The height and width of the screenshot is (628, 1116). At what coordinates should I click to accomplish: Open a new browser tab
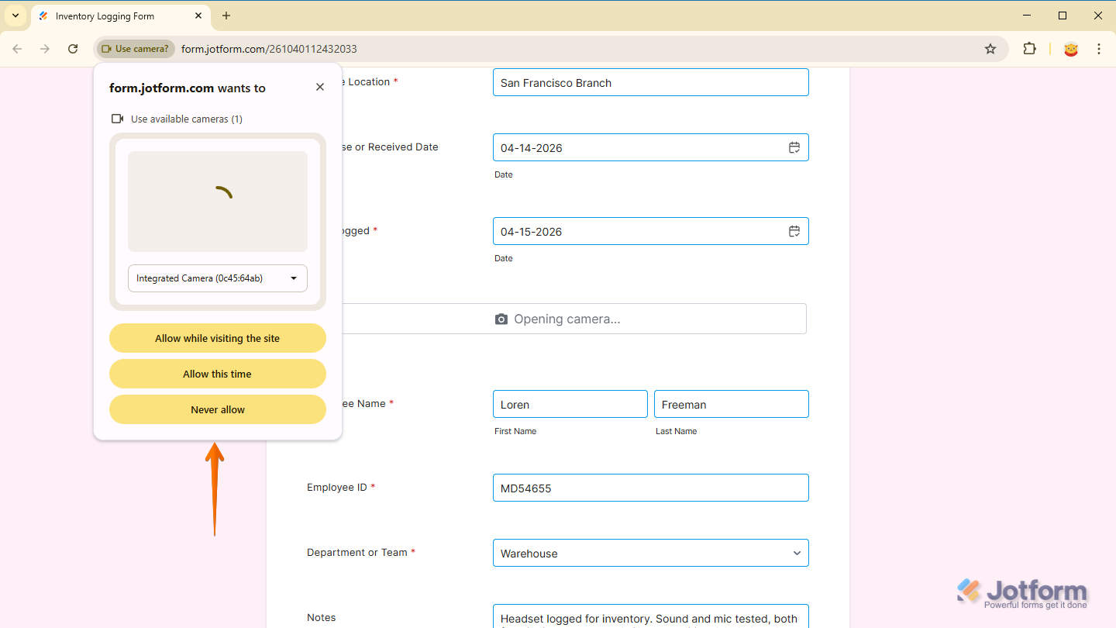(226, 16)
